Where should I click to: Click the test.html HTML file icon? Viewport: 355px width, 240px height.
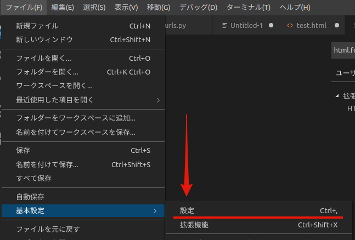(x=290, y=26)
